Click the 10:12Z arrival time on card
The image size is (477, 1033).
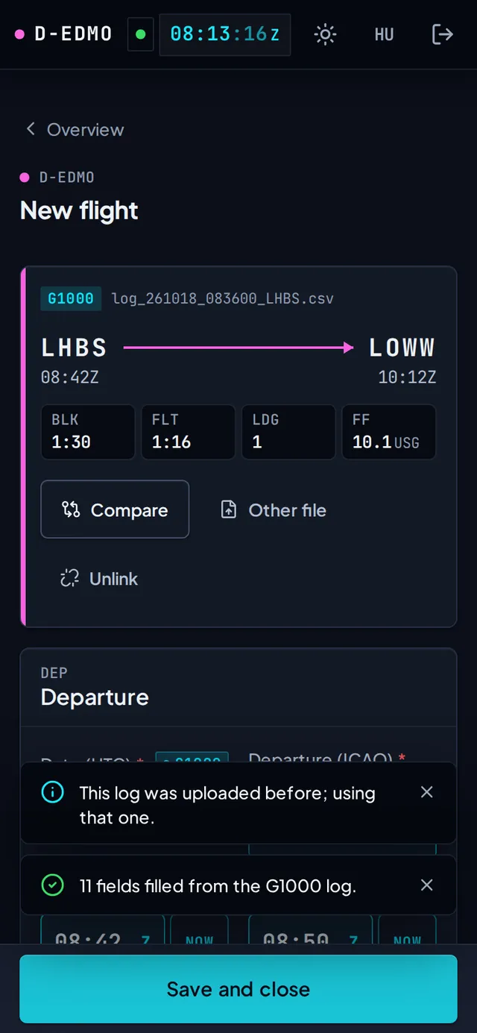point(407,377)
